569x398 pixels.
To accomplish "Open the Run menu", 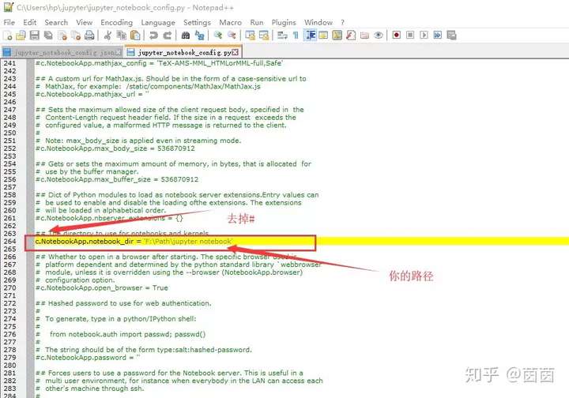I will pyautogui.click(x=257, y=22).
